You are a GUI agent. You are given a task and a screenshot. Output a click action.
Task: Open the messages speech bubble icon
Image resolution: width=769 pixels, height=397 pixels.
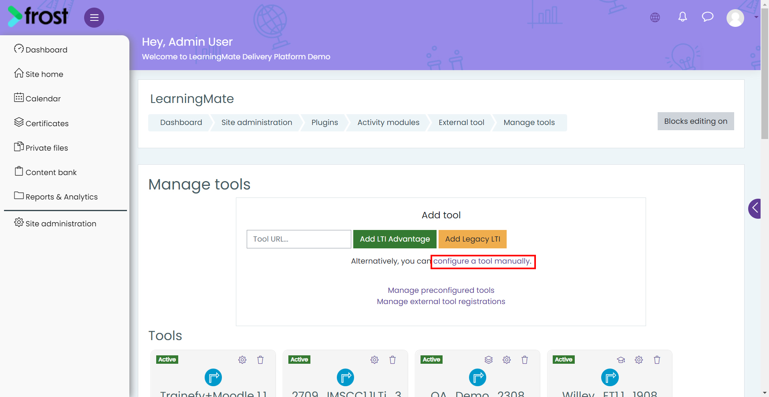pyautogui.click(x=708, y=17)
